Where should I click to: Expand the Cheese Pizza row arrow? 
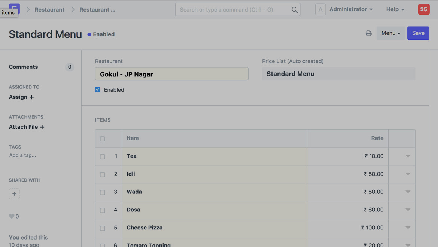pyautogui.click(x=408, y=228)
